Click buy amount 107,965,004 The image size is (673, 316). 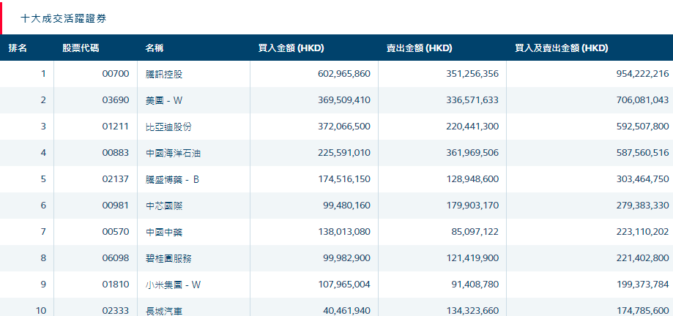(x=343, y=285)
